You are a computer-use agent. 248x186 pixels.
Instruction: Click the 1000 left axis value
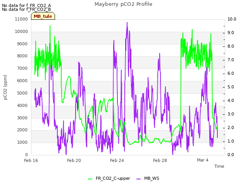(x=22, y=143)
